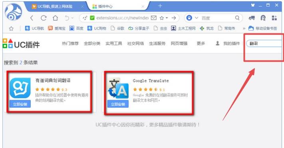Install 有道词典划词翻译 with 立即安装
Viewport: 284px width, 148px height.
20,104
